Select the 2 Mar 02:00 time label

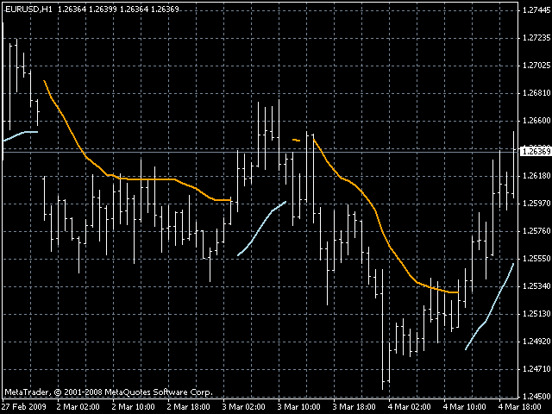coord(78,407)
